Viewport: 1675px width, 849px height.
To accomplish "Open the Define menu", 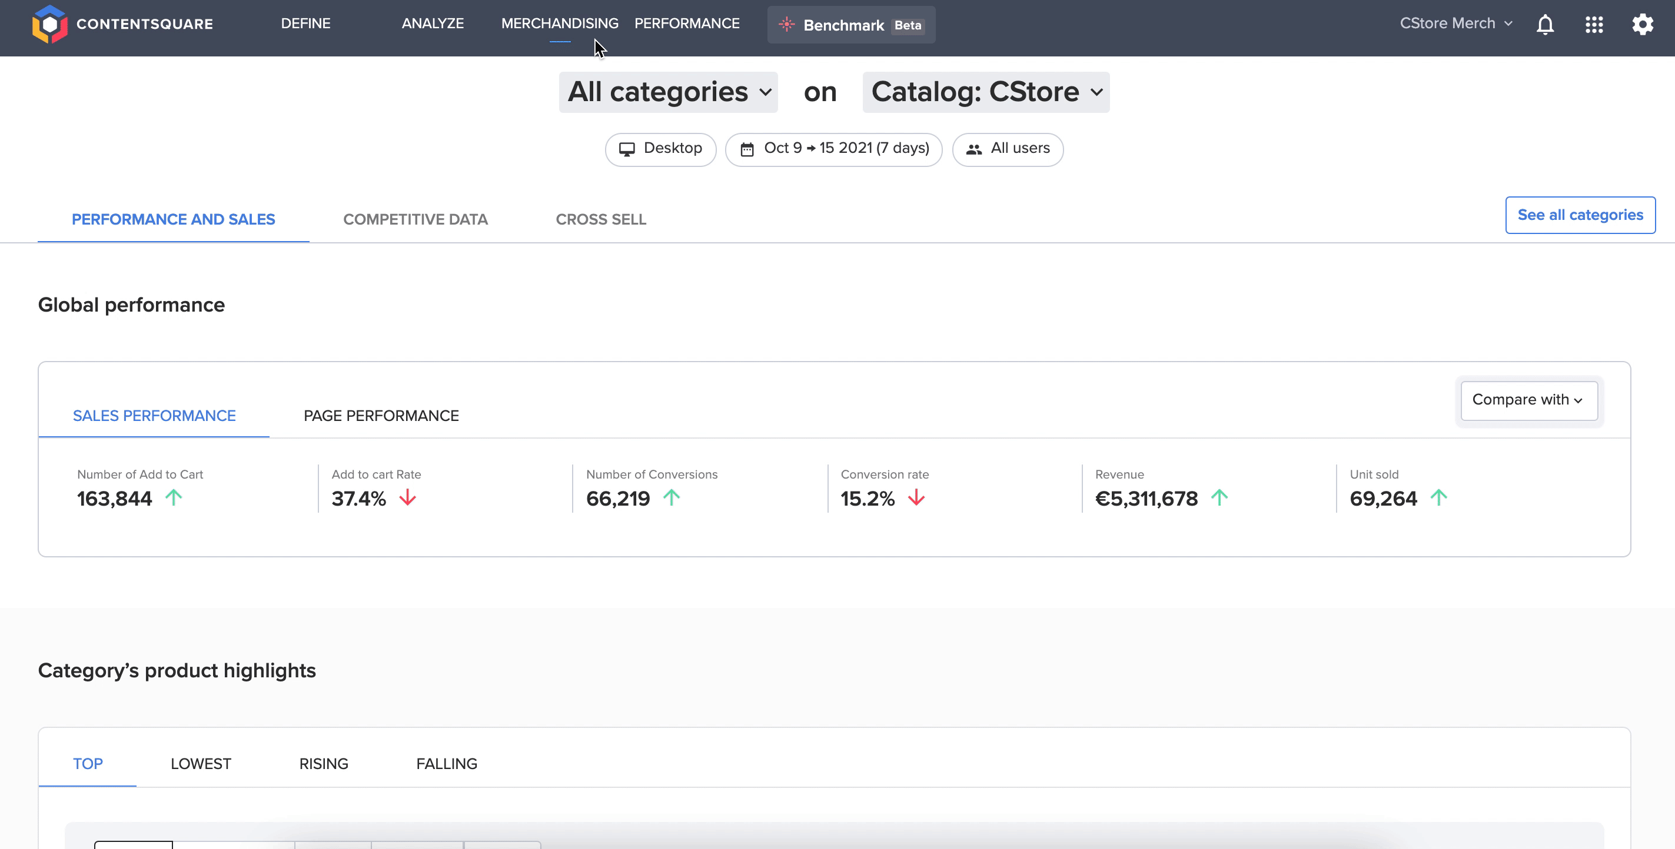I will [305, 24].
